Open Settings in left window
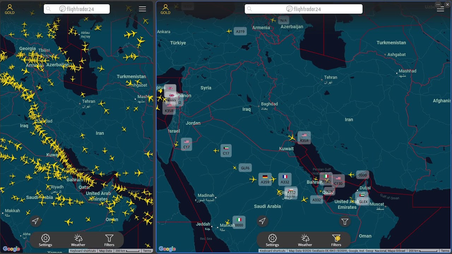 (x=46, y=240)
